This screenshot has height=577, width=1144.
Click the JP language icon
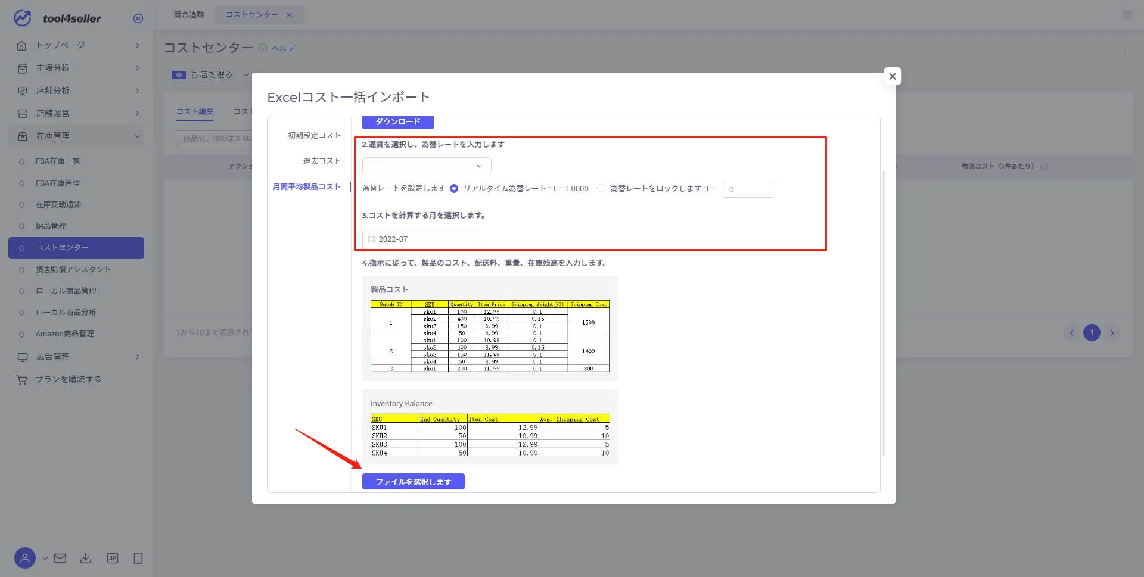coord(113,559)
